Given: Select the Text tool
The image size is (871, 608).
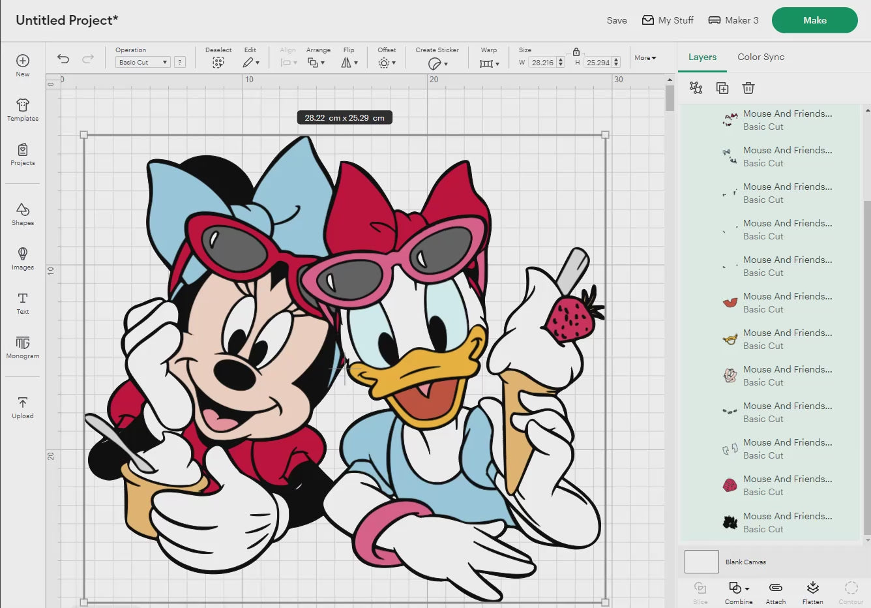Looking at the screenshot, I should (x=23, y=303).
